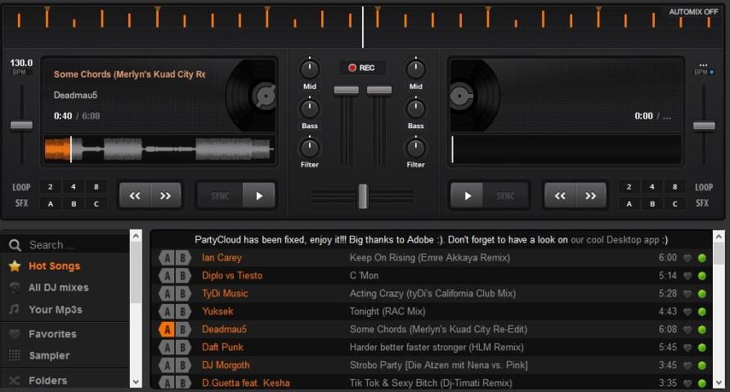
Task: Favorite the Ian Carey track heart icon
Action: 687,258
